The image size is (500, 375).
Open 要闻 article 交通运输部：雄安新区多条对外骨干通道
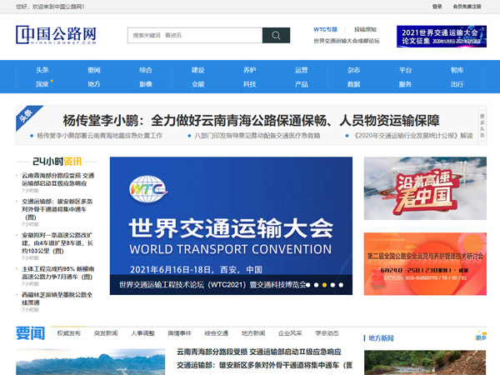click(x=265, y=365)
